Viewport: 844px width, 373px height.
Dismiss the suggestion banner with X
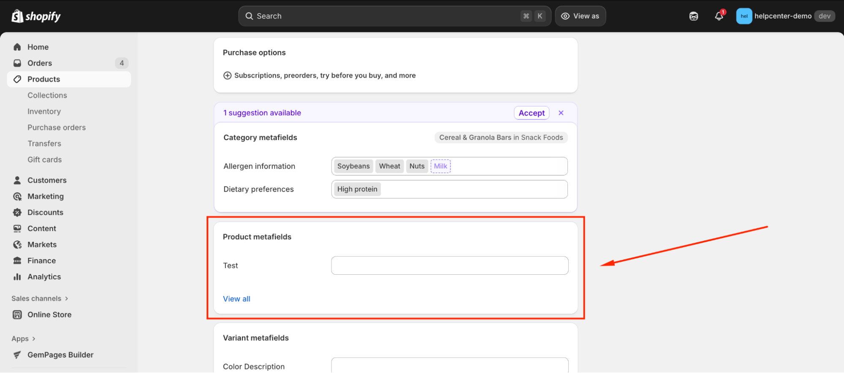point(561,113)
